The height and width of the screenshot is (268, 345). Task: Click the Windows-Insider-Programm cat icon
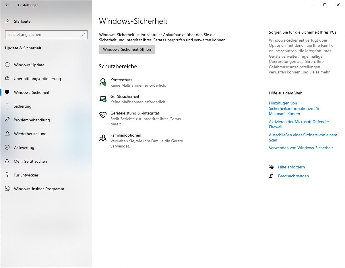pos(7,189)
